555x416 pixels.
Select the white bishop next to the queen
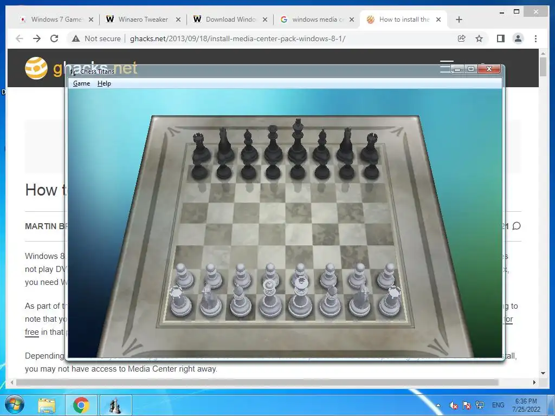[x=241, y=301]
